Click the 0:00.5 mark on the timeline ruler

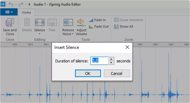(15, 45)
